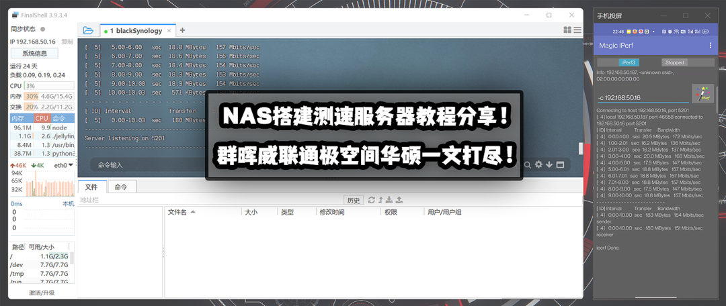This screenshot has width=726, height=306.
Task: Open the connection manager folder icon
Action: tap(88, 30)
